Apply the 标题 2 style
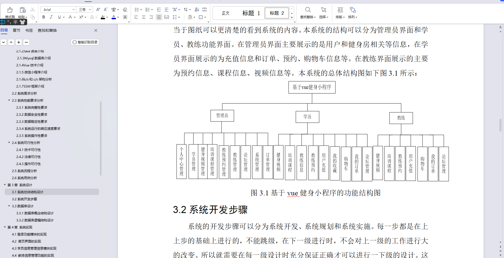 277,13
